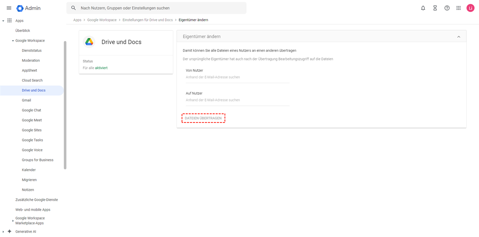Screen dimensions: 479x237
Task: Select Dienststatus in sidebar
Action: point(32,51)
